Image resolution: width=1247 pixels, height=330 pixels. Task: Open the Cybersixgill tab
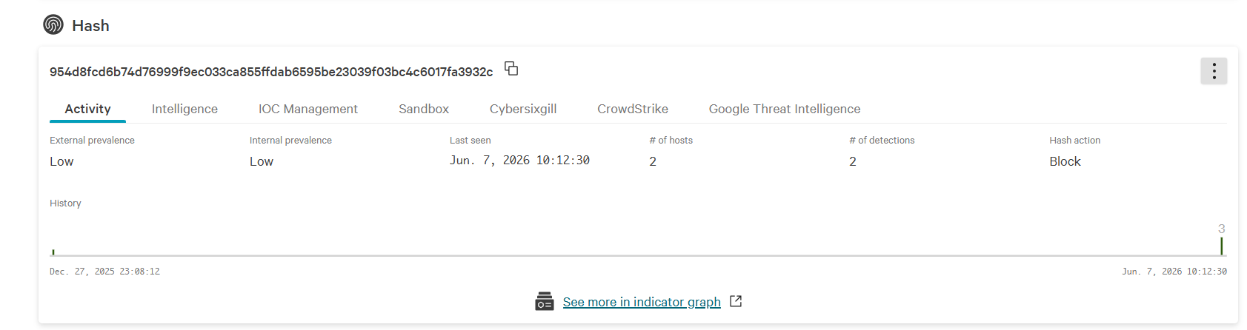(x=523, y=109)
